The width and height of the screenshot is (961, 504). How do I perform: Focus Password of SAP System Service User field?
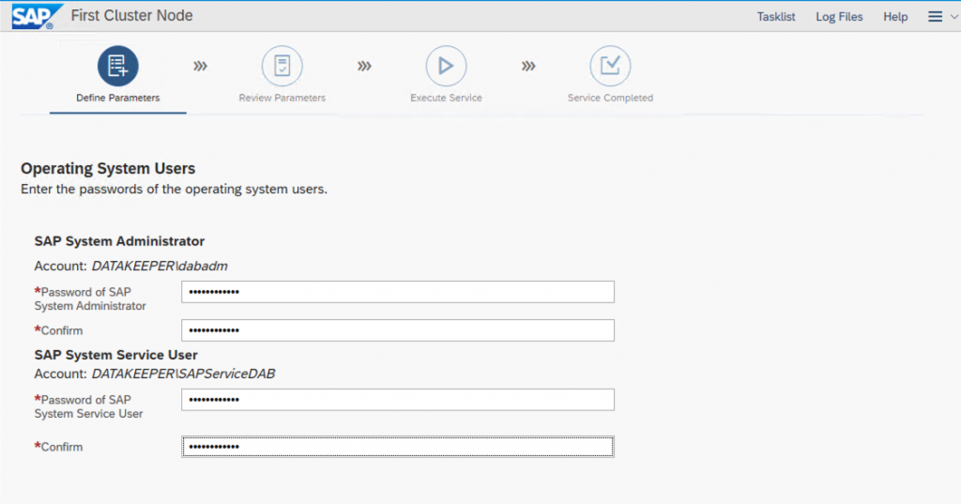coord(398,400)
